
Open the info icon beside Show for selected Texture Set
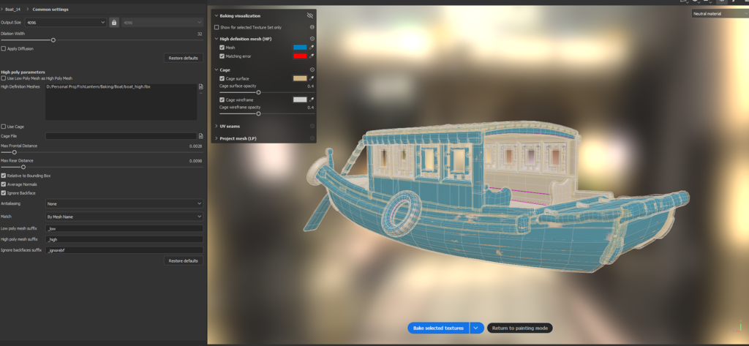(312, 28)
